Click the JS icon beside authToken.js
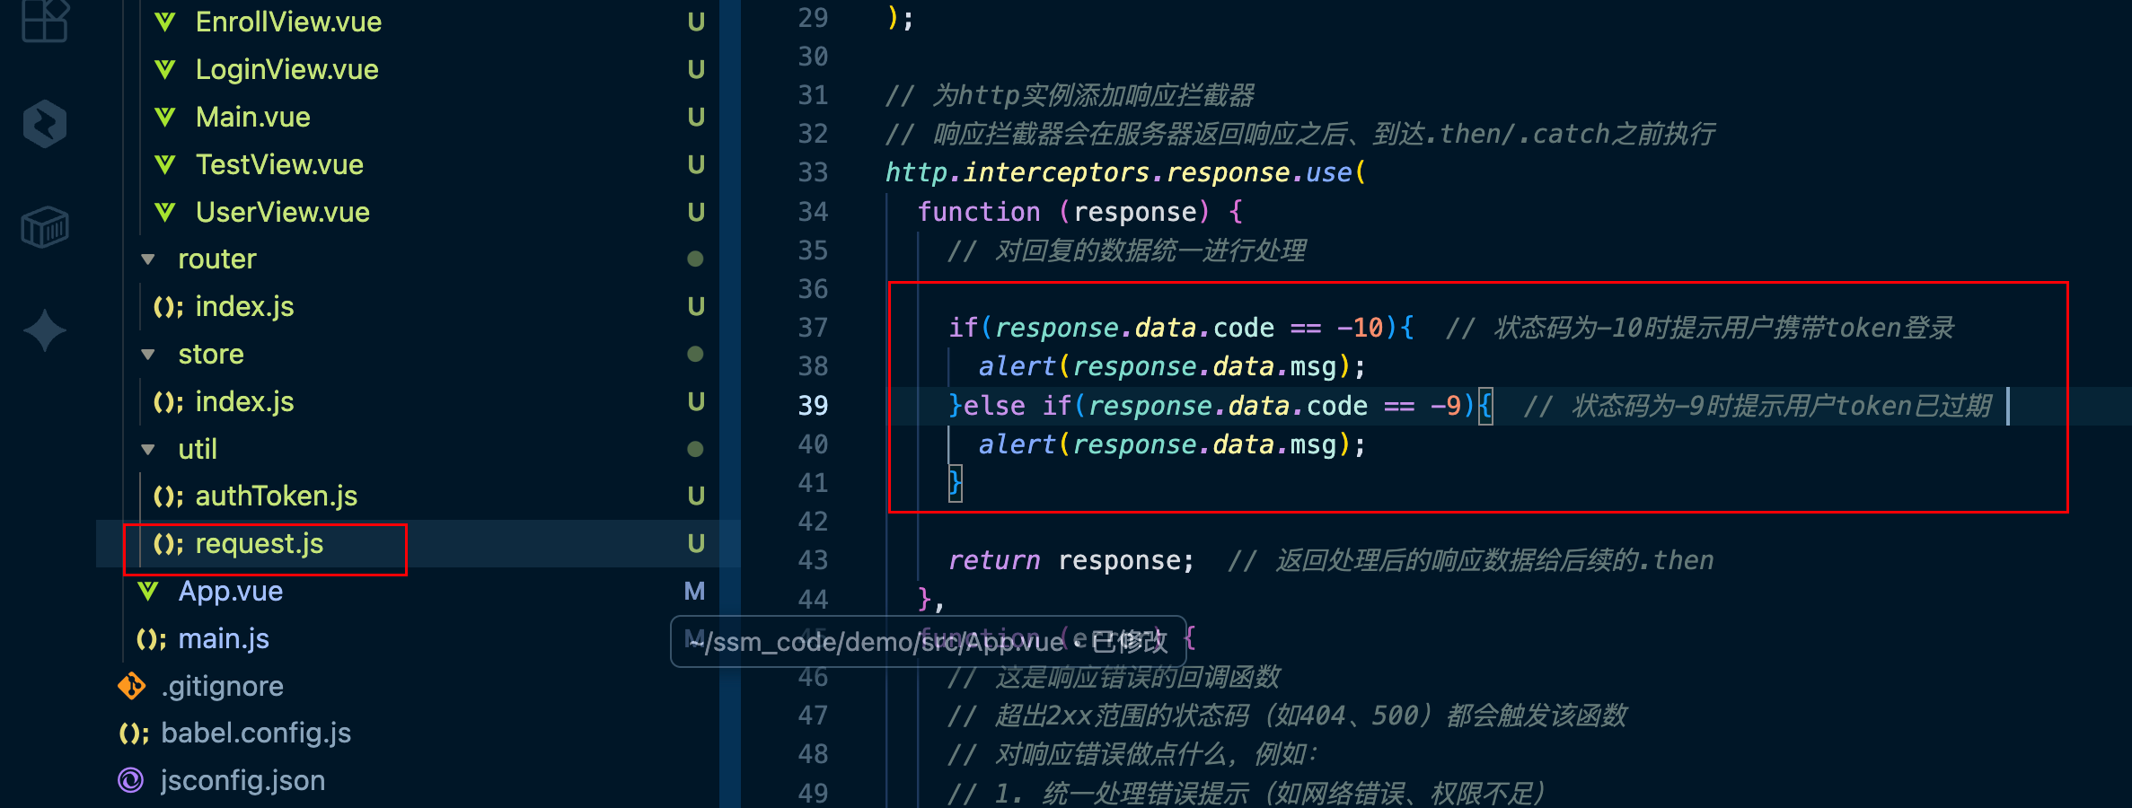 pos(168,496)
